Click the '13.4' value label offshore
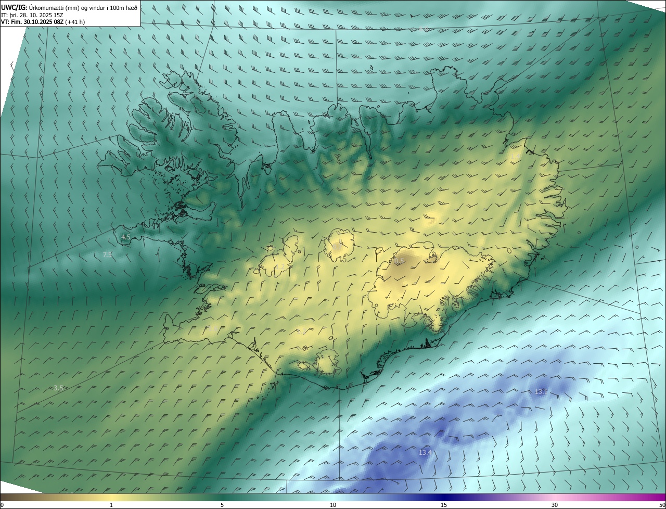Viewport: 666px width, 509px height. click(425, 453)
